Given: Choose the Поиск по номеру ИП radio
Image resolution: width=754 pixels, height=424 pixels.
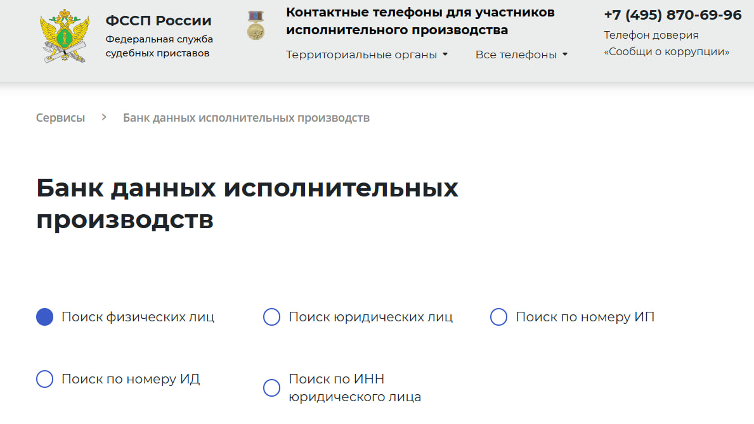Looking at the screenshot, I should pos(499,317).
